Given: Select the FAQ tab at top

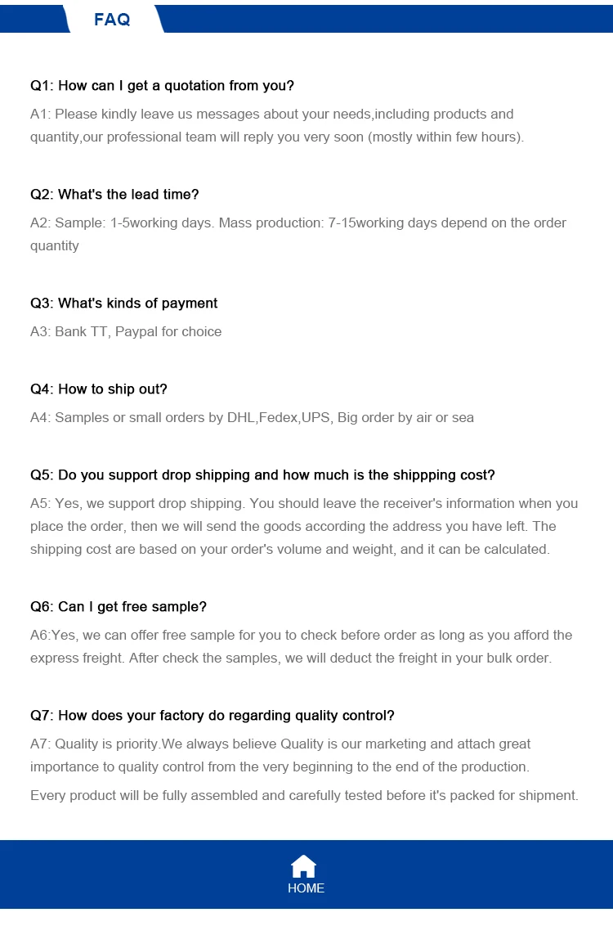Looking at the screenshot, I should [112, 20].
